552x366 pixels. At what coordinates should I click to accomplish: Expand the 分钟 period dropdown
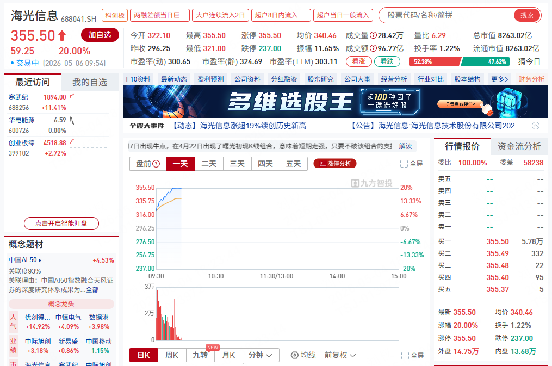coord(261,355)
